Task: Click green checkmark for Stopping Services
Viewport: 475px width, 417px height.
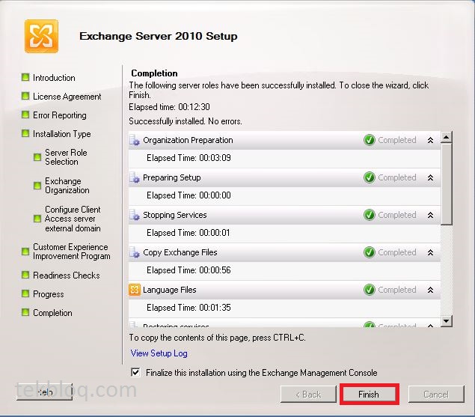Action: tap(370, 215)
